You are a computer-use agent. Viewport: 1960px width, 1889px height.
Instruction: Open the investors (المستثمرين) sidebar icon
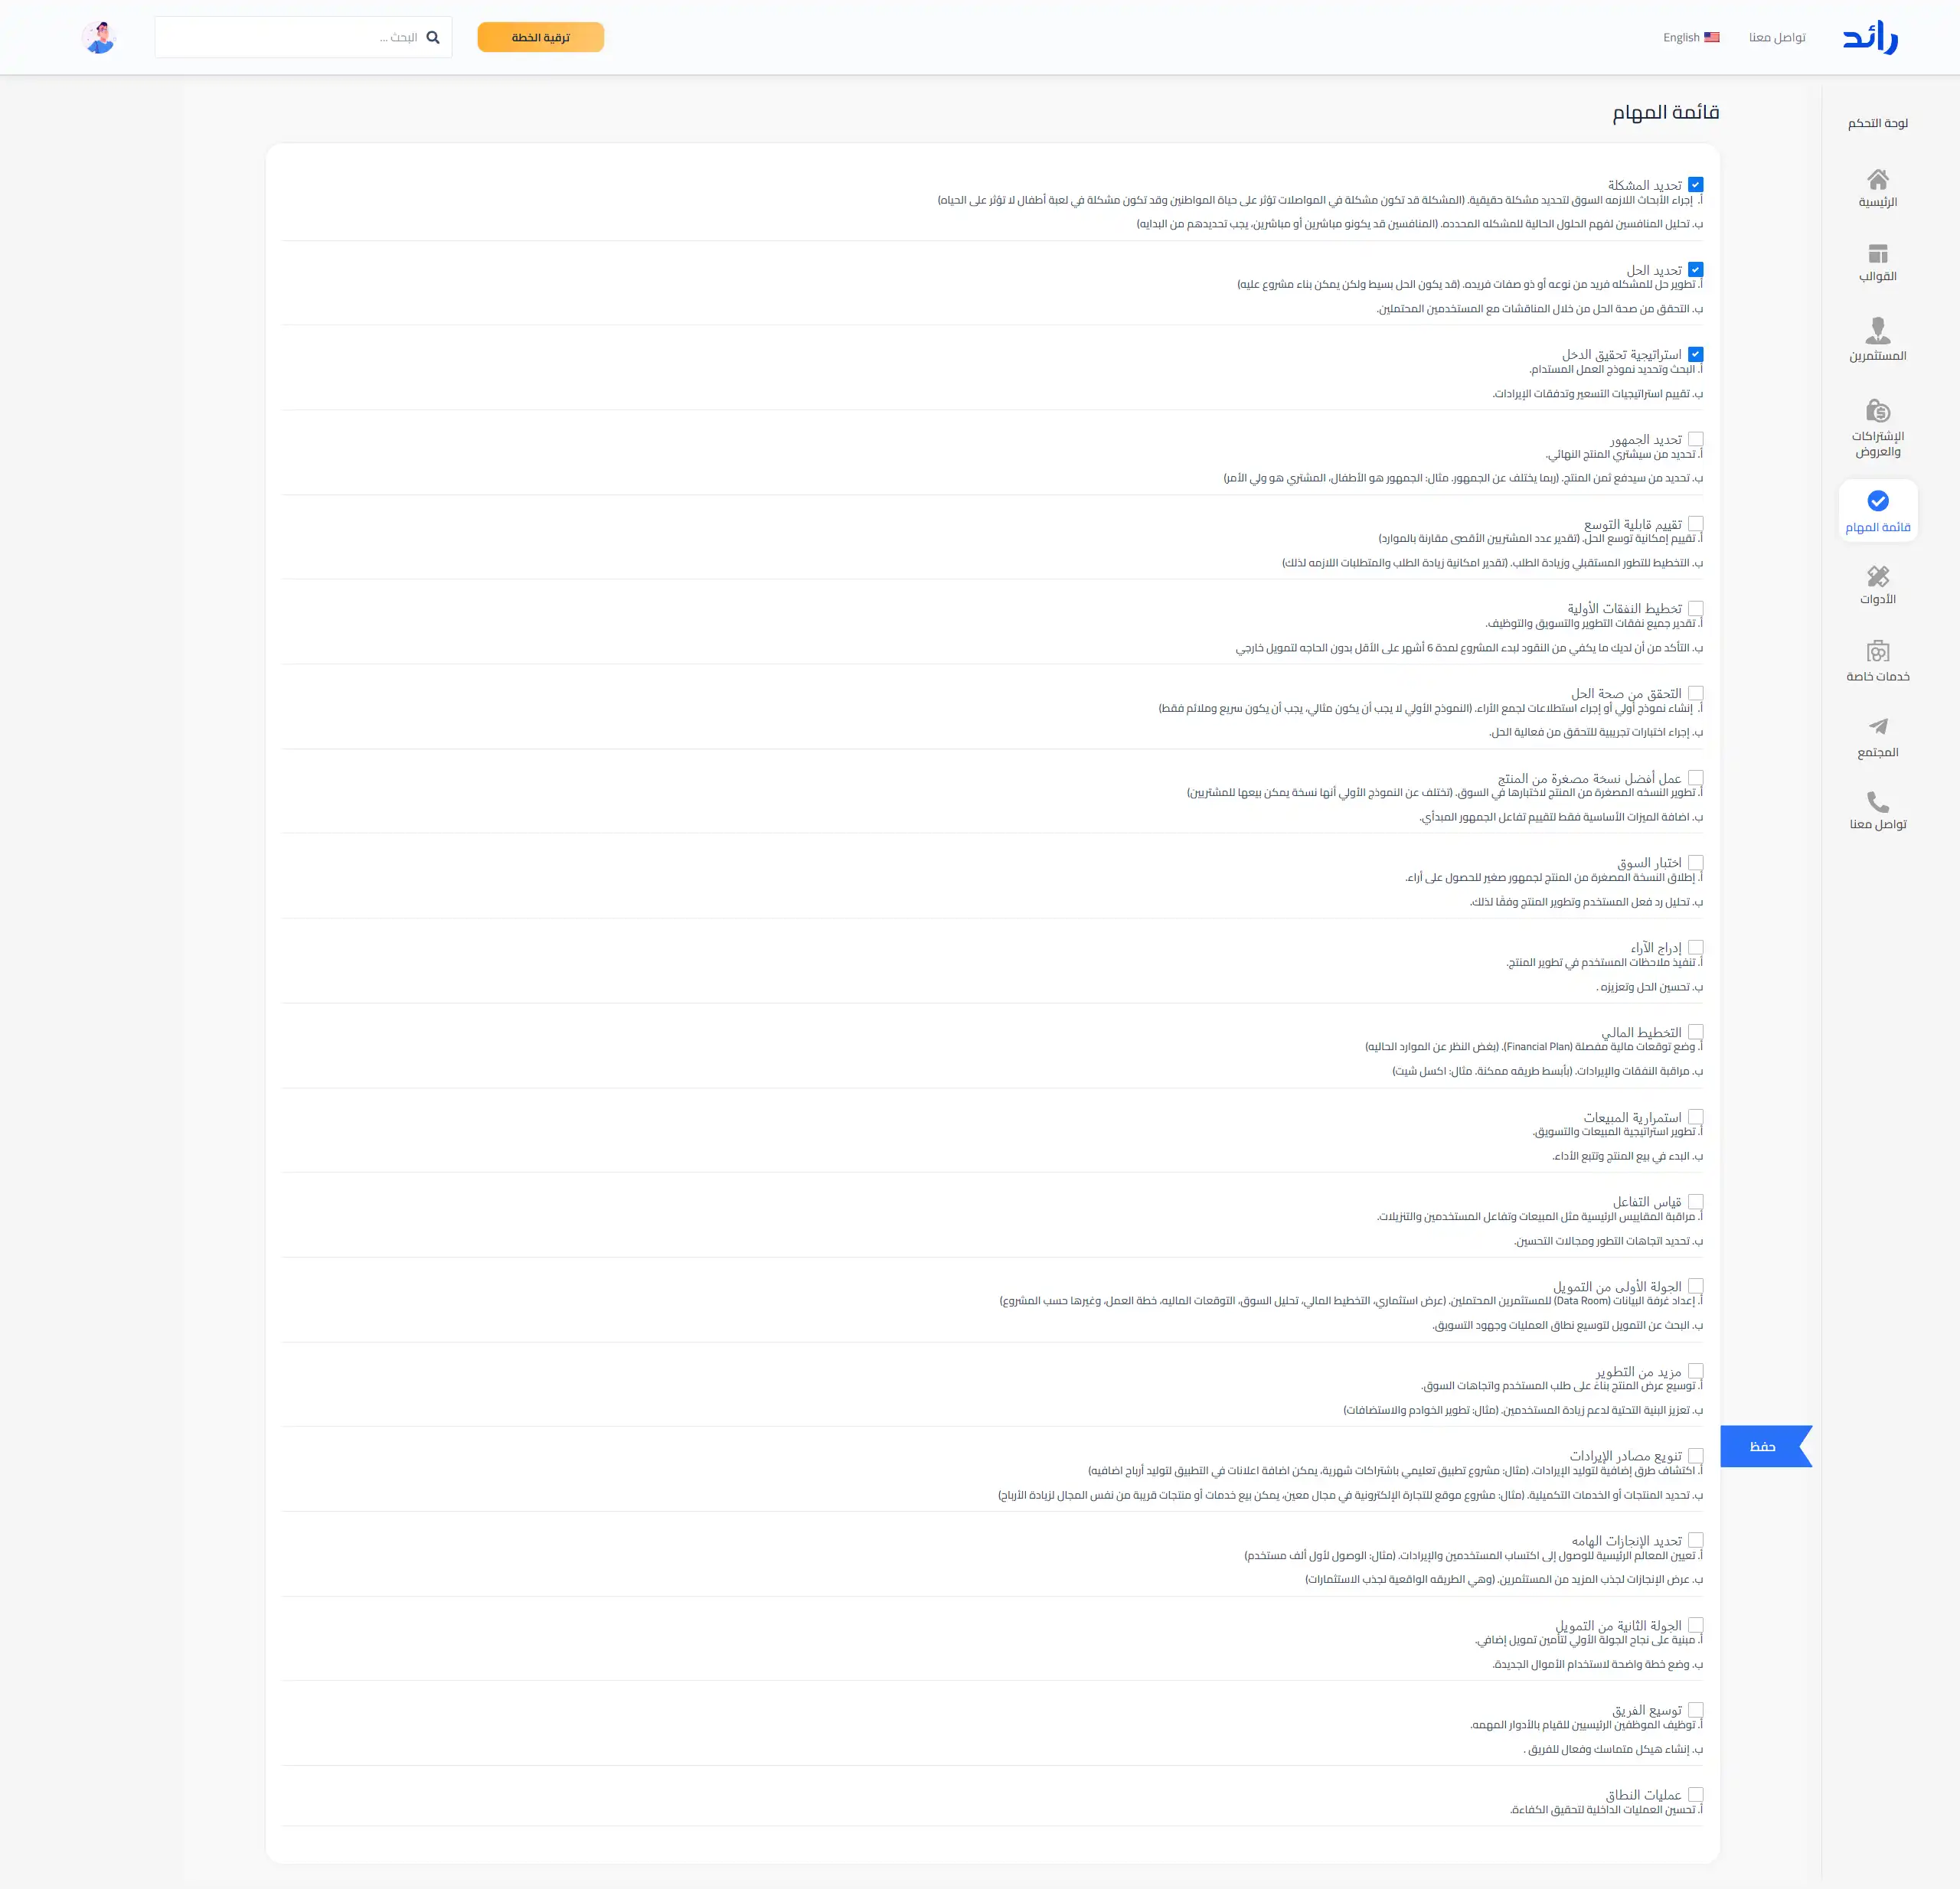click(x=1877, y=330)
